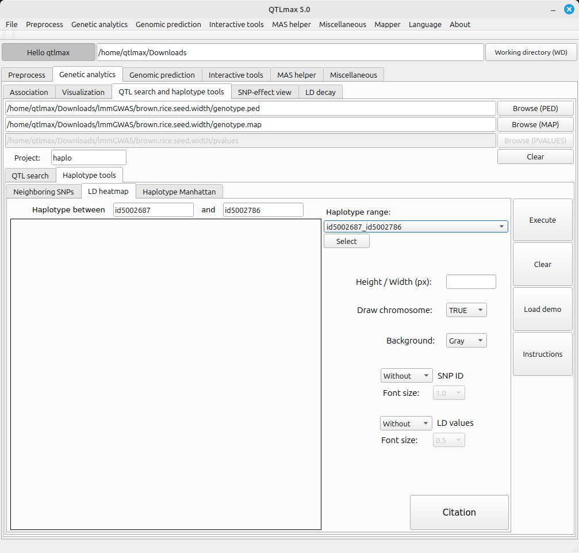Open the LD values display dropdown

(x=405, y=424)
